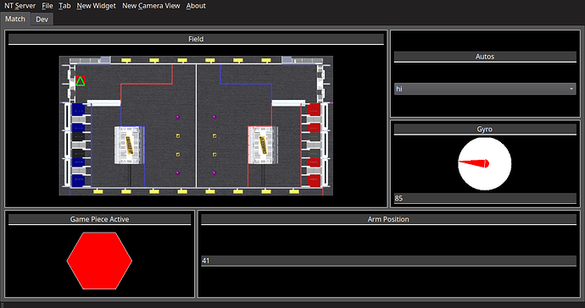Click the white gyro dial circle

point(485,164)
